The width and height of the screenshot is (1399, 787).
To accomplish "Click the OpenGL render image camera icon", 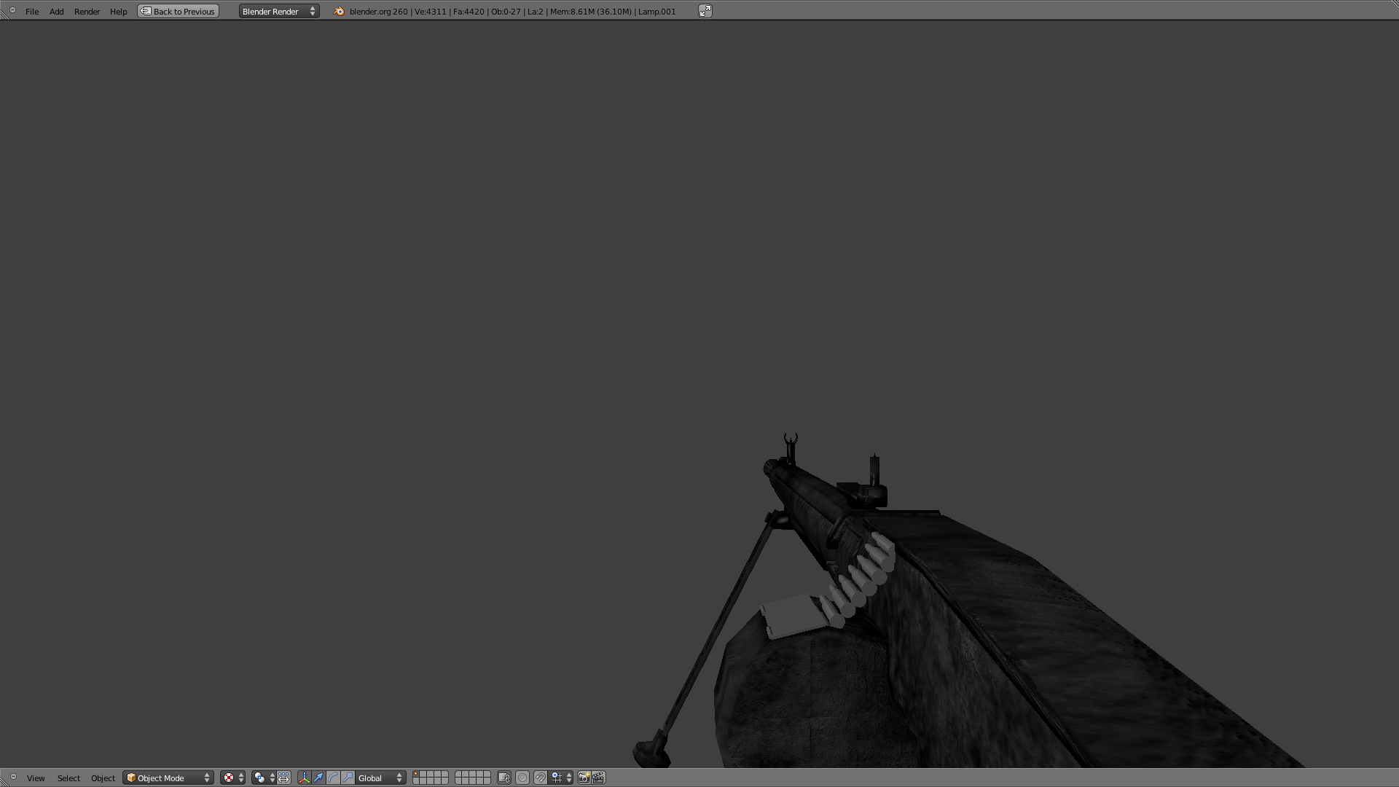I will pyautogui.click(x=584, y=778).
